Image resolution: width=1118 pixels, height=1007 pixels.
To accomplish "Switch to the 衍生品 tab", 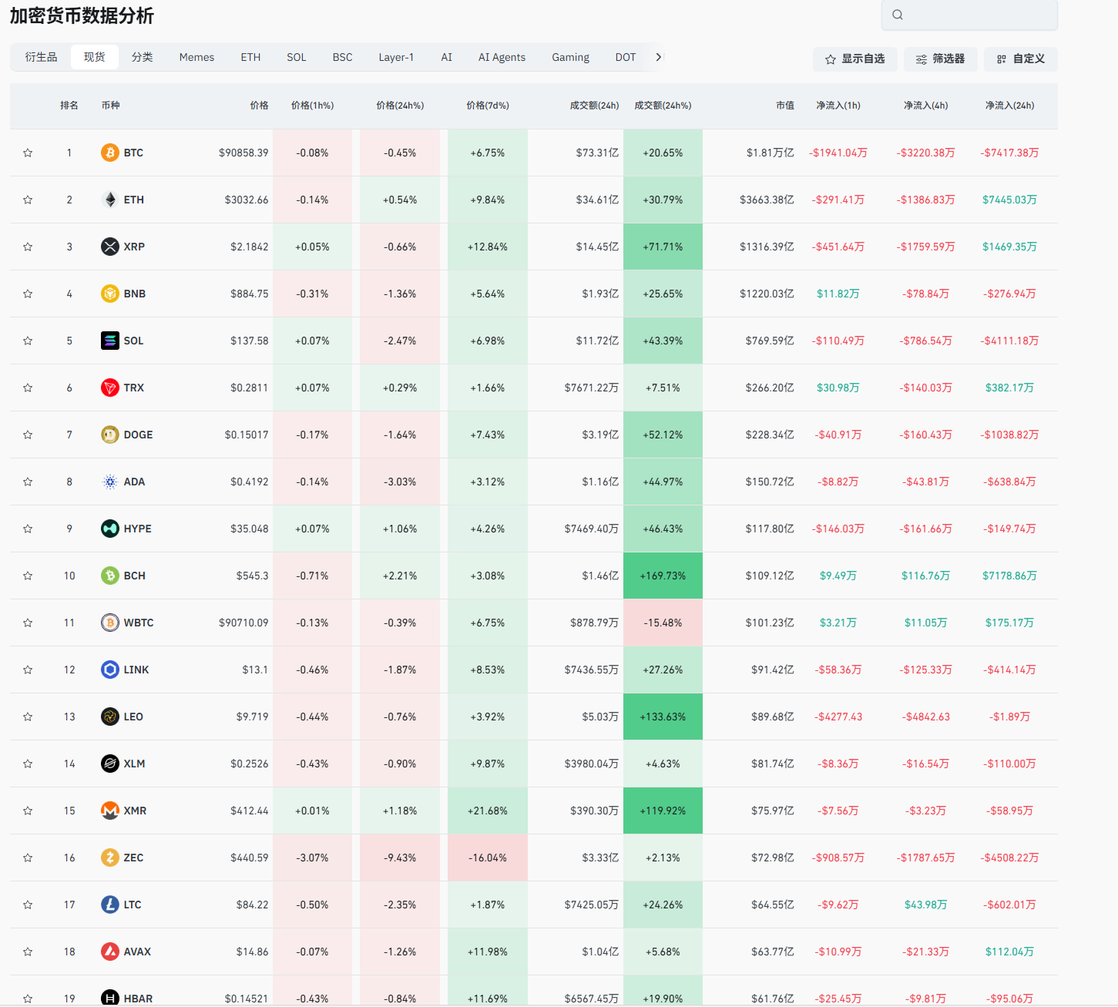I will 41,57.
